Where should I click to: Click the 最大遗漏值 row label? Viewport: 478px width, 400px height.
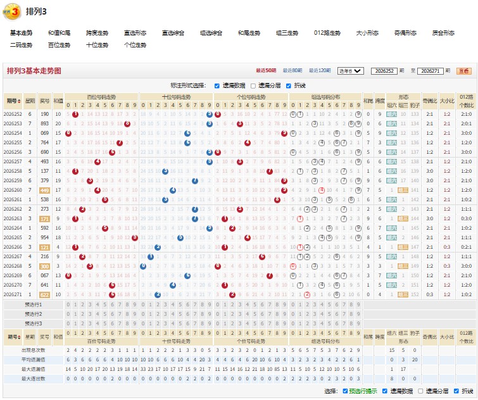coord(33,369)
